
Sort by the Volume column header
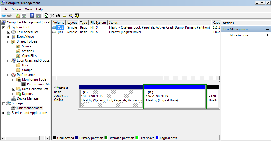(x=59, y=23)
